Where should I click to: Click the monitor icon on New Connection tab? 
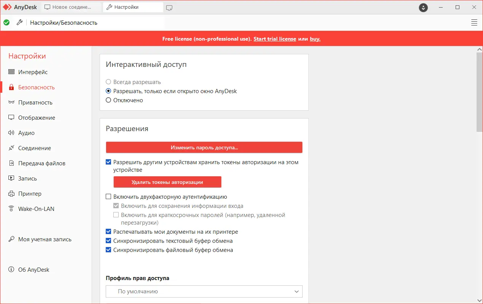(x=47, y=7)
